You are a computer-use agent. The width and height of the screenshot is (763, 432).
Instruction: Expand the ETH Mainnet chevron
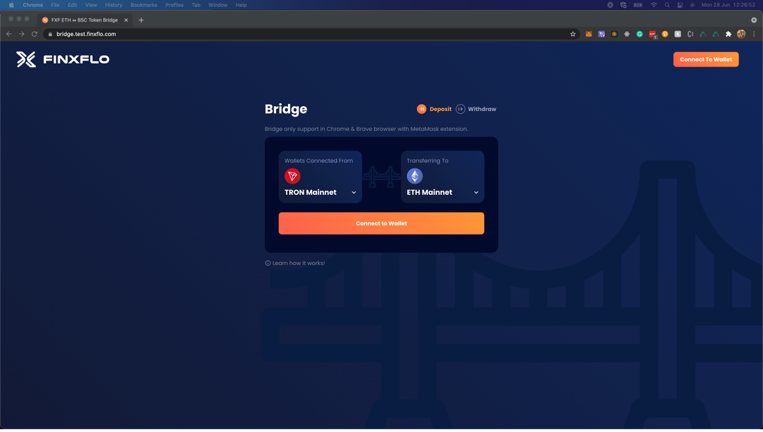[476, 193]
